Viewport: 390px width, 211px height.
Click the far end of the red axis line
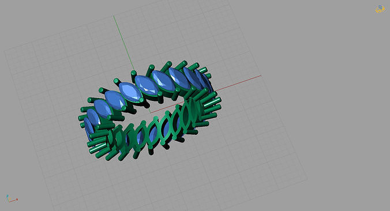[x=261, y=76]
